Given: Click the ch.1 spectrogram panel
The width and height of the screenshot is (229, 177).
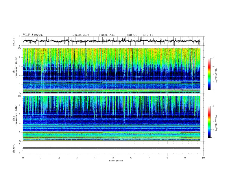Looking at the screenshot, I should (112, 71).
